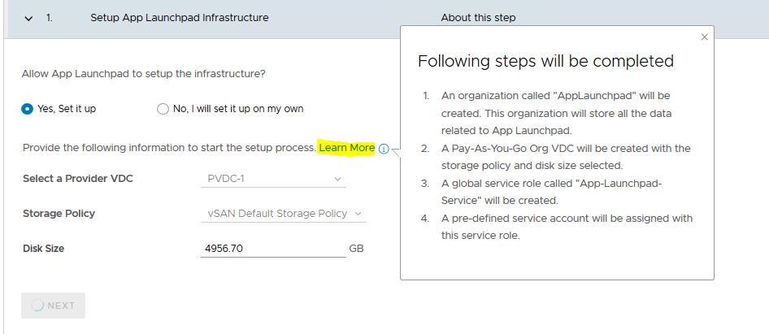This screenshot has width=769, height=334.
Task: Click the loading spinner inside NEXT button
Action: [37, 306]
